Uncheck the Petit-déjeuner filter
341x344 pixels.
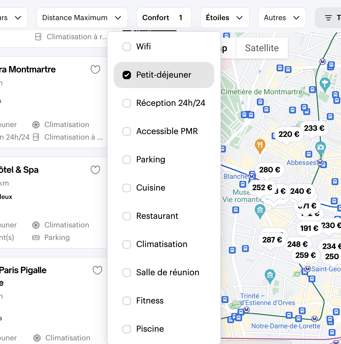(127, 75)
